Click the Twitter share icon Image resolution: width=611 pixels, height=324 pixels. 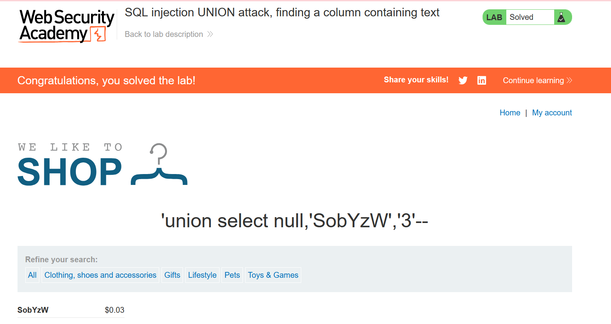[463, 80]
